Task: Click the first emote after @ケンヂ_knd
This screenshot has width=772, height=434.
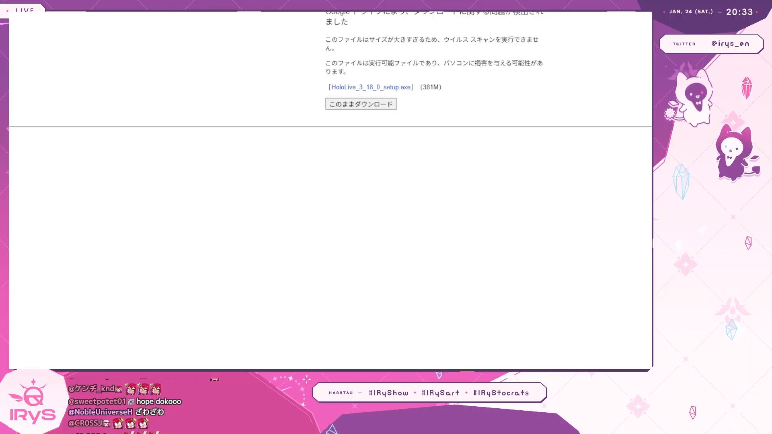Action: click(131, 389)
